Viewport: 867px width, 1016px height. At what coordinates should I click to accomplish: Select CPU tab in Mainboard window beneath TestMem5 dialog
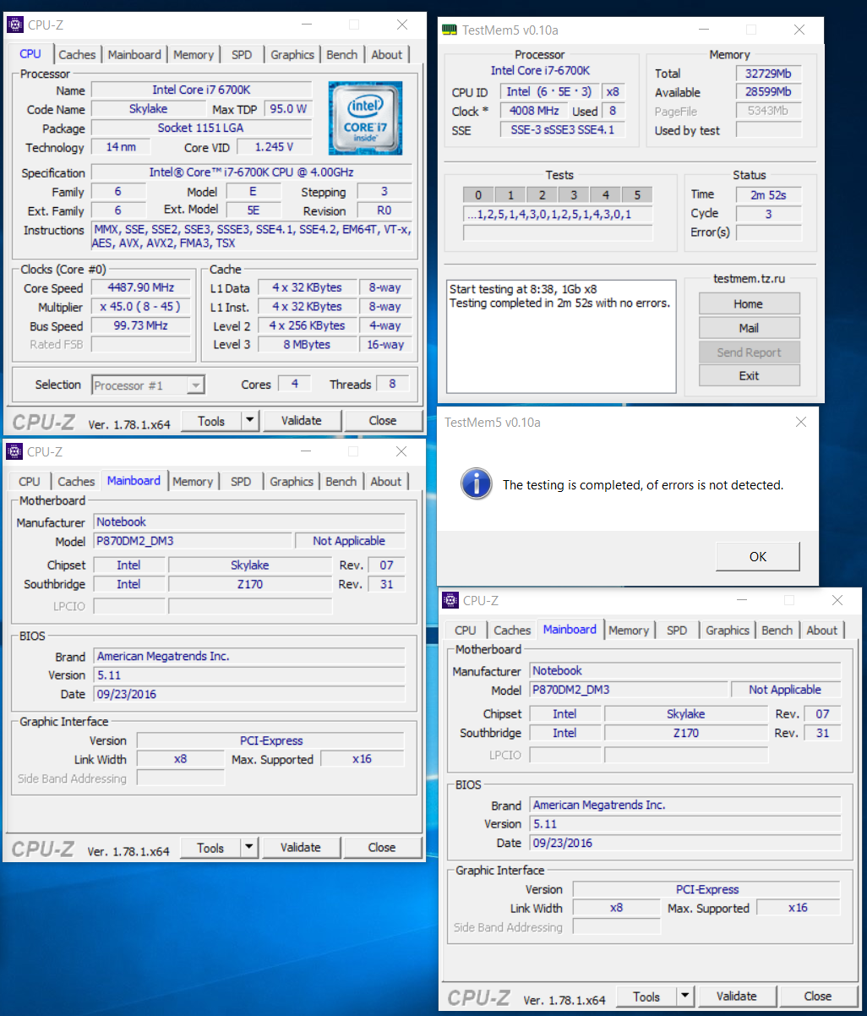tap(466, 631)
